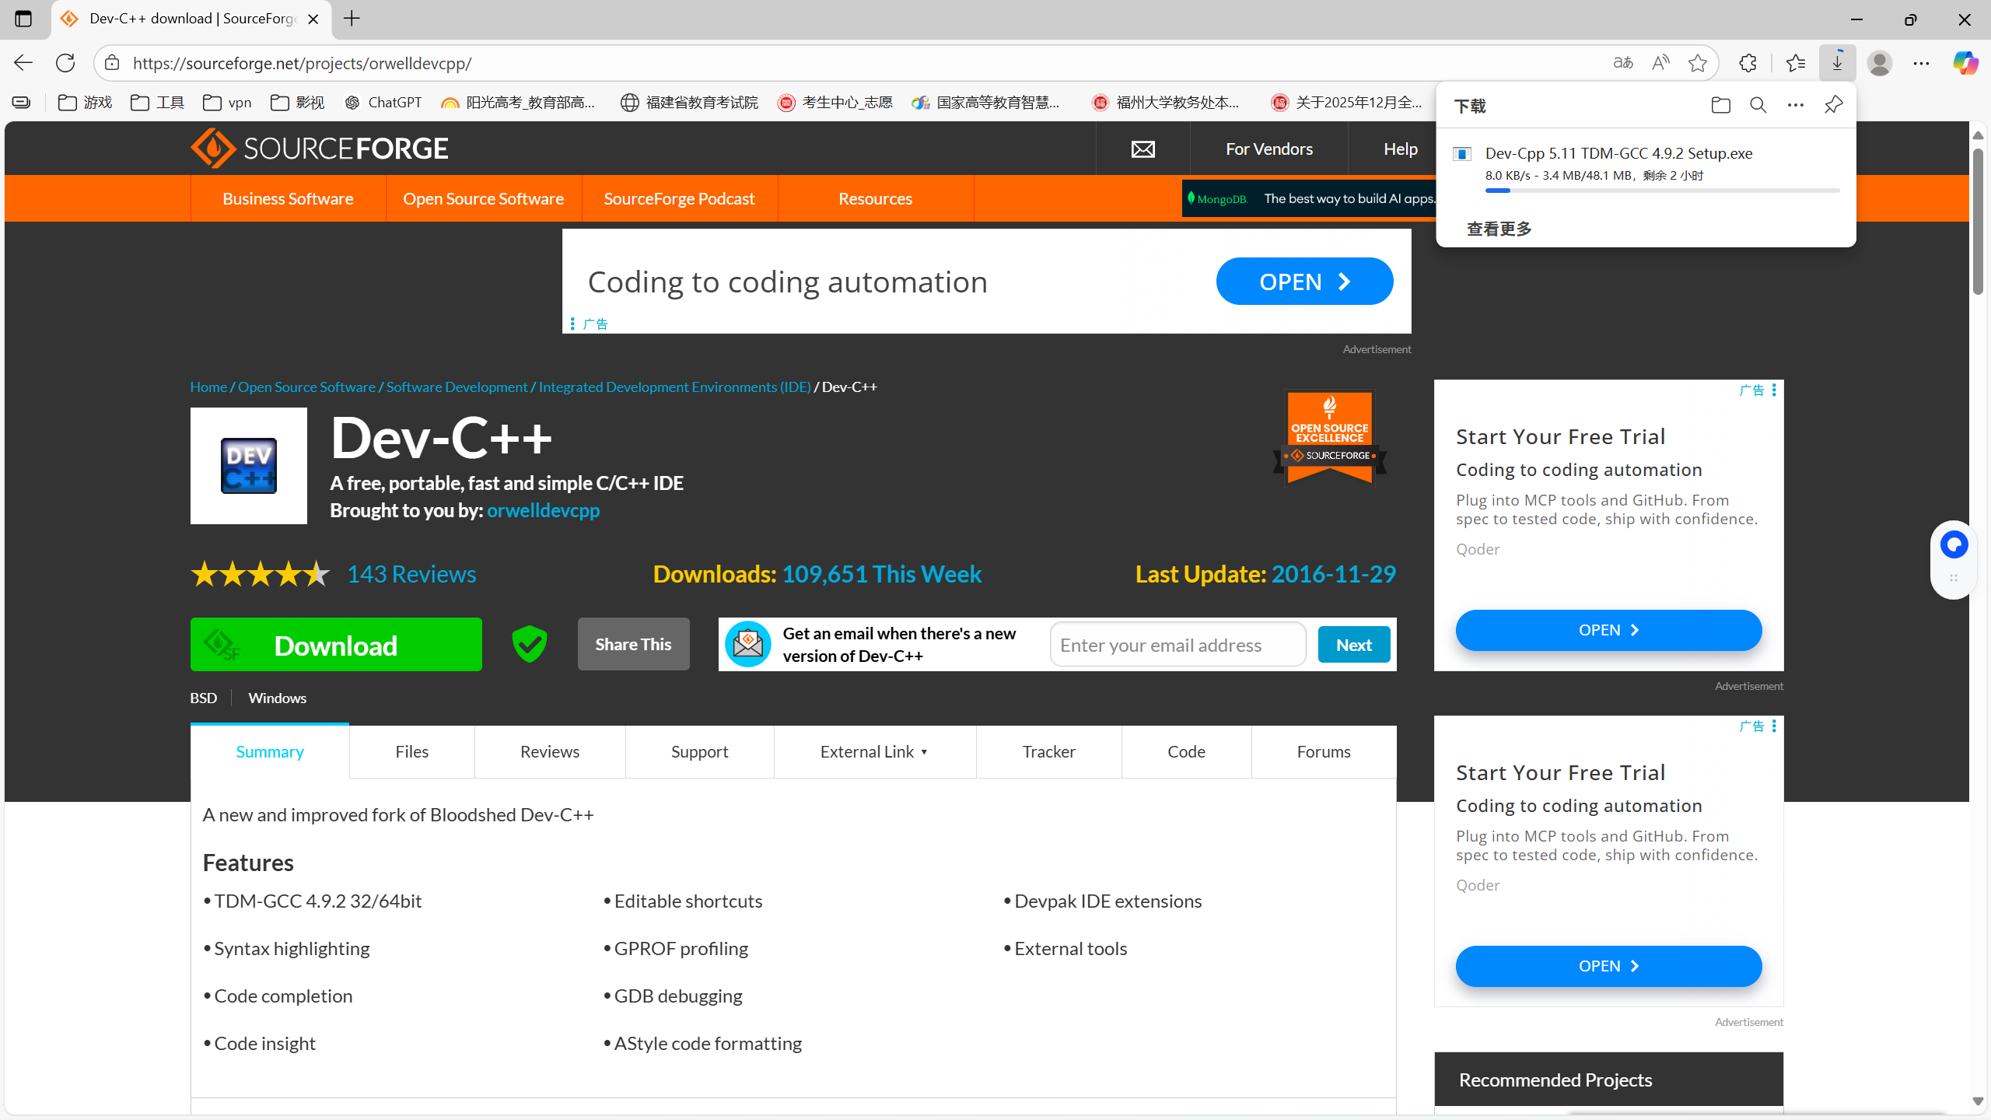Image resolution: width=1991 pixels, height=1120 pixels.
Task: Open the 143 Reviews link
Action: point(411,574)
